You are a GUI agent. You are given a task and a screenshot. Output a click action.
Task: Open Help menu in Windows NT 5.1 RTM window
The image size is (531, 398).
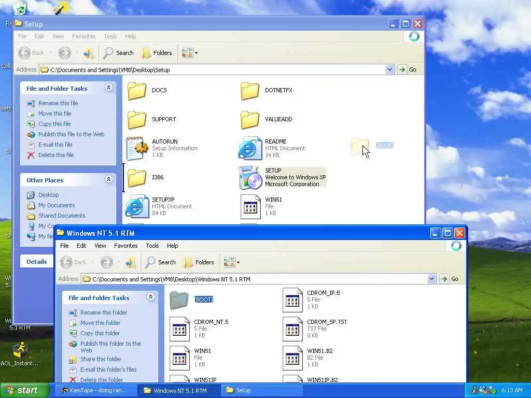point(172,246)
